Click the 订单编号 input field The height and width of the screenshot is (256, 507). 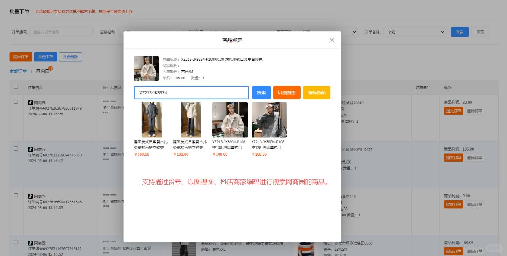tap(61, 32)
